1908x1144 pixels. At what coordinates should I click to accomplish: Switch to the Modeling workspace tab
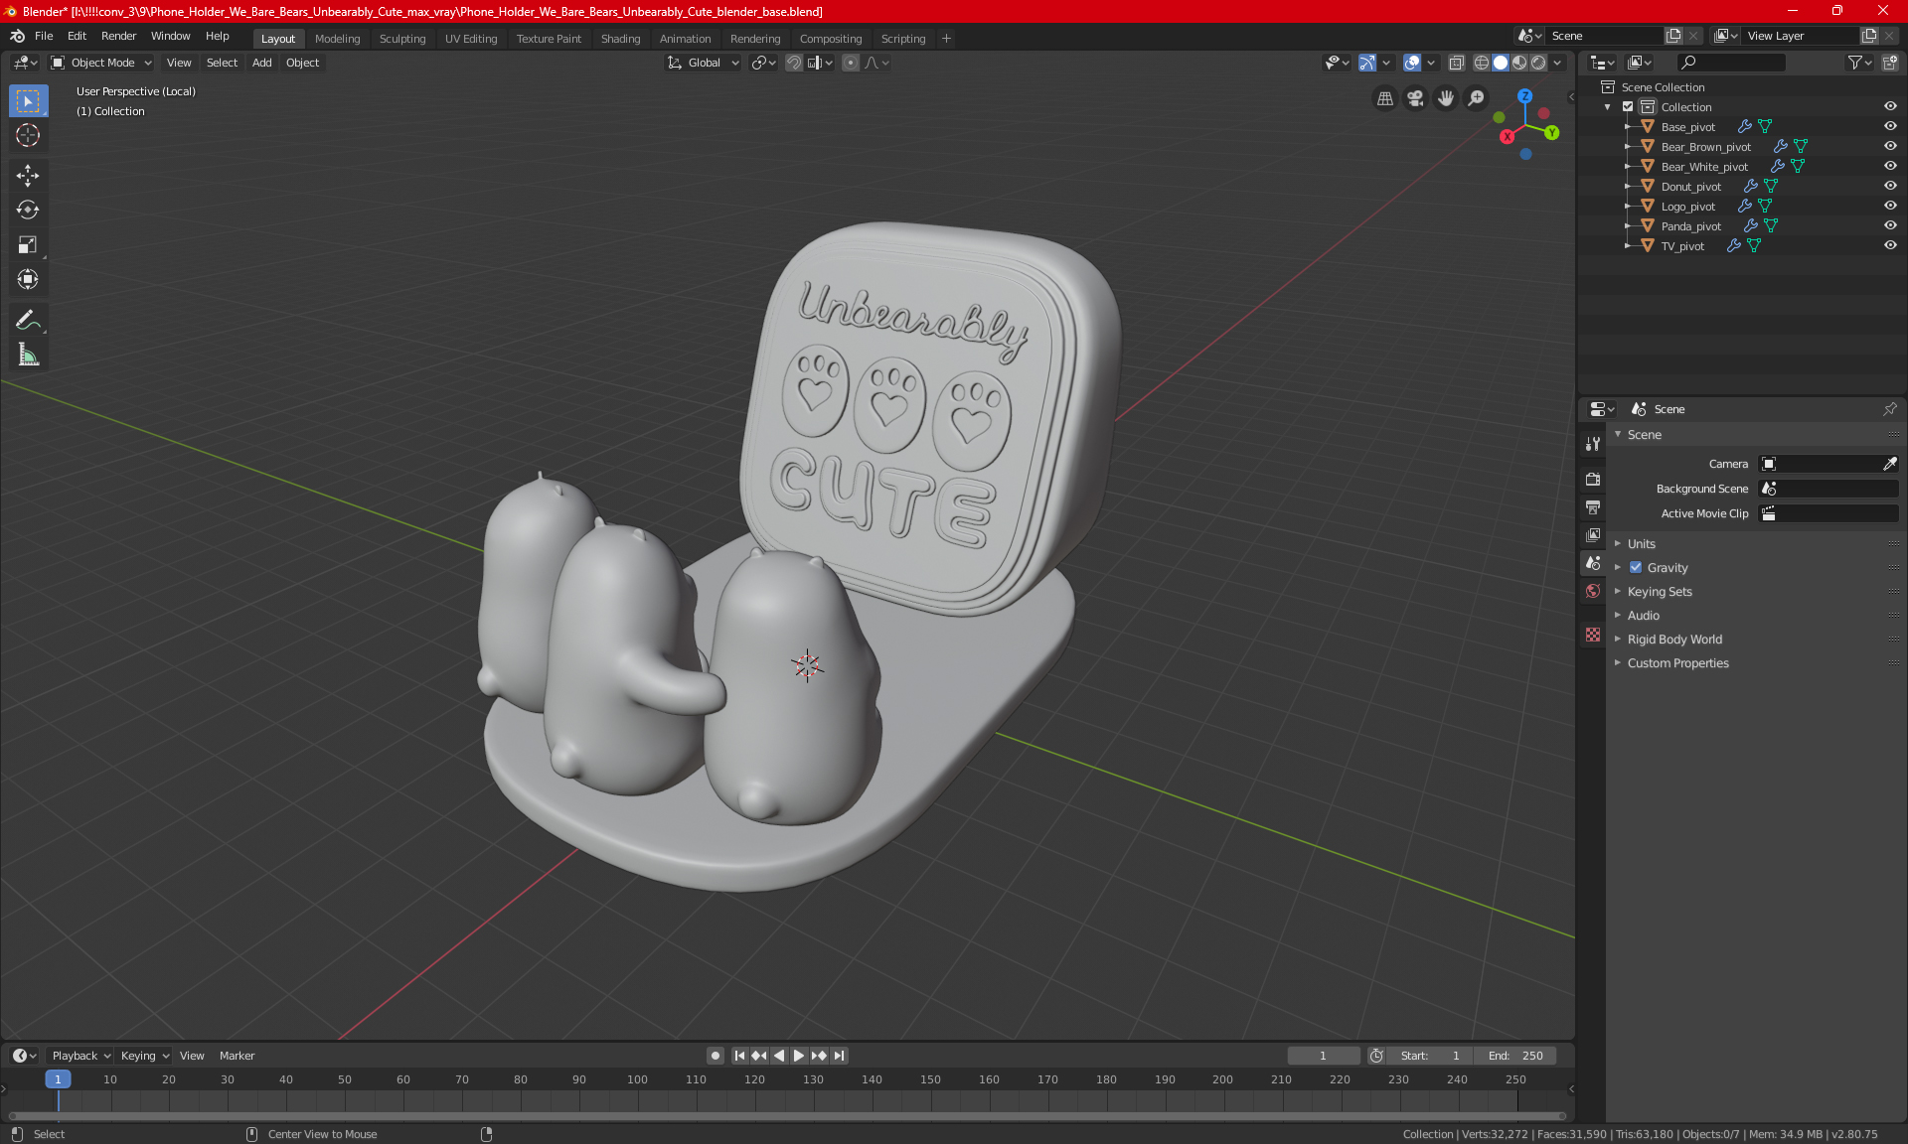tap(337, 39)
